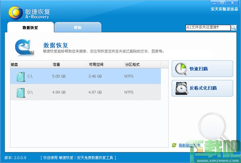Click the green refresh arrows icon
The width and height of the screenshot is (241, 163).
(174, 145)
